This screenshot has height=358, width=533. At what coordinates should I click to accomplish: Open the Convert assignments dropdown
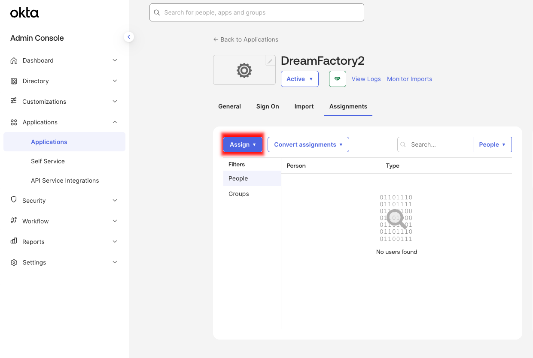pos(308,144)
